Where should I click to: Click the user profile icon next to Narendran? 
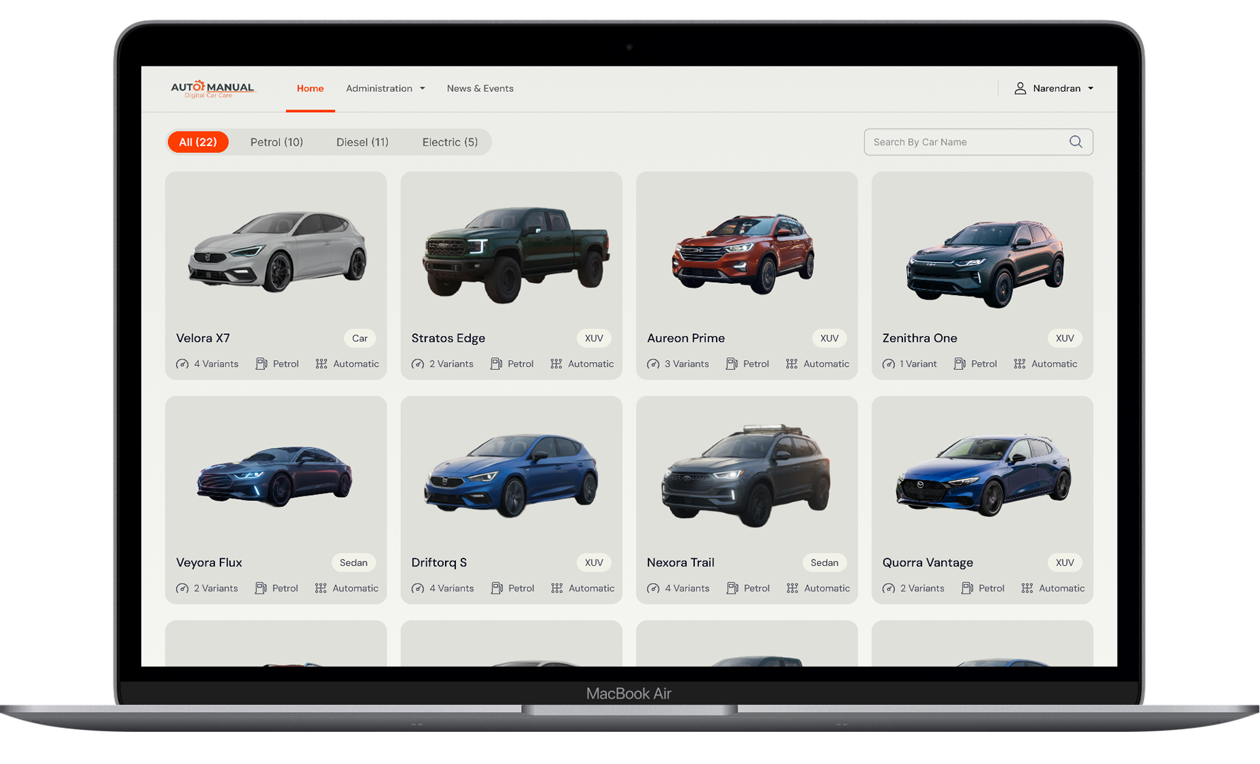coord(1020,88)
